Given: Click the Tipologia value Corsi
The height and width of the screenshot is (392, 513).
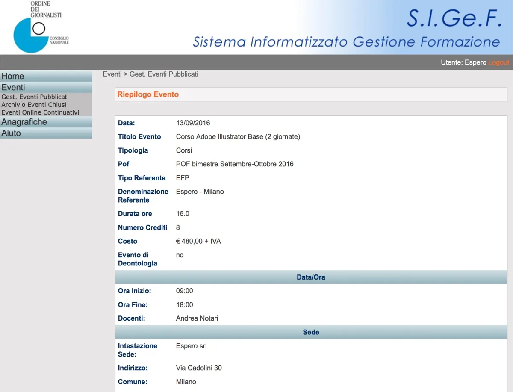Looking at the screenshot, I should [184, 150].
